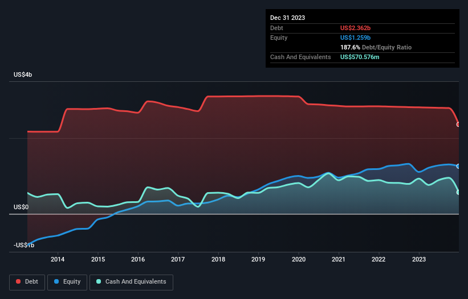Click the 2015 x-axis label
Screen dimensions: 468x299
point(98,259)
